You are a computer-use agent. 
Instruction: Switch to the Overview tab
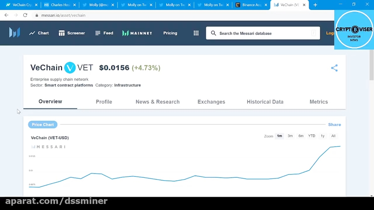50,101
